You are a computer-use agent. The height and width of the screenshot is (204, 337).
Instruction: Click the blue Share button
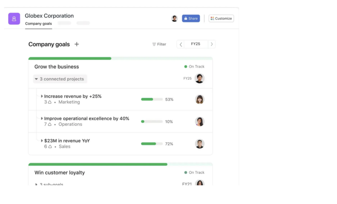(191, 18)
